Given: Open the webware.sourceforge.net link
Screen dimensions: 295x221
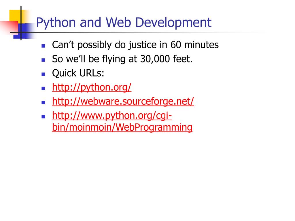Looking at the screenshot, I should pos(123,102).
